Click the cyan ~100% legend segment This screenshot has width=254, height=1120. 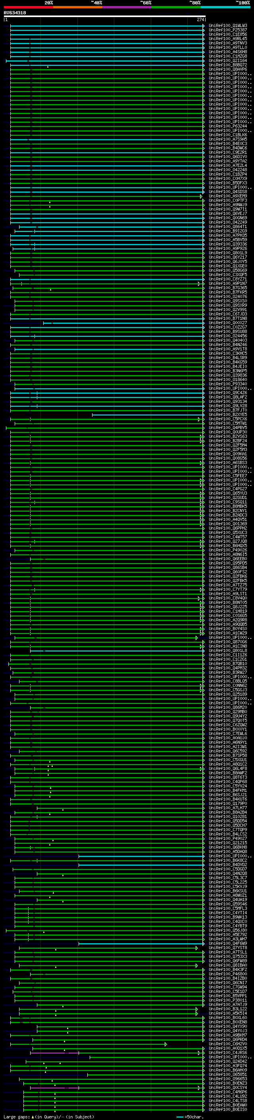[225, 7]
